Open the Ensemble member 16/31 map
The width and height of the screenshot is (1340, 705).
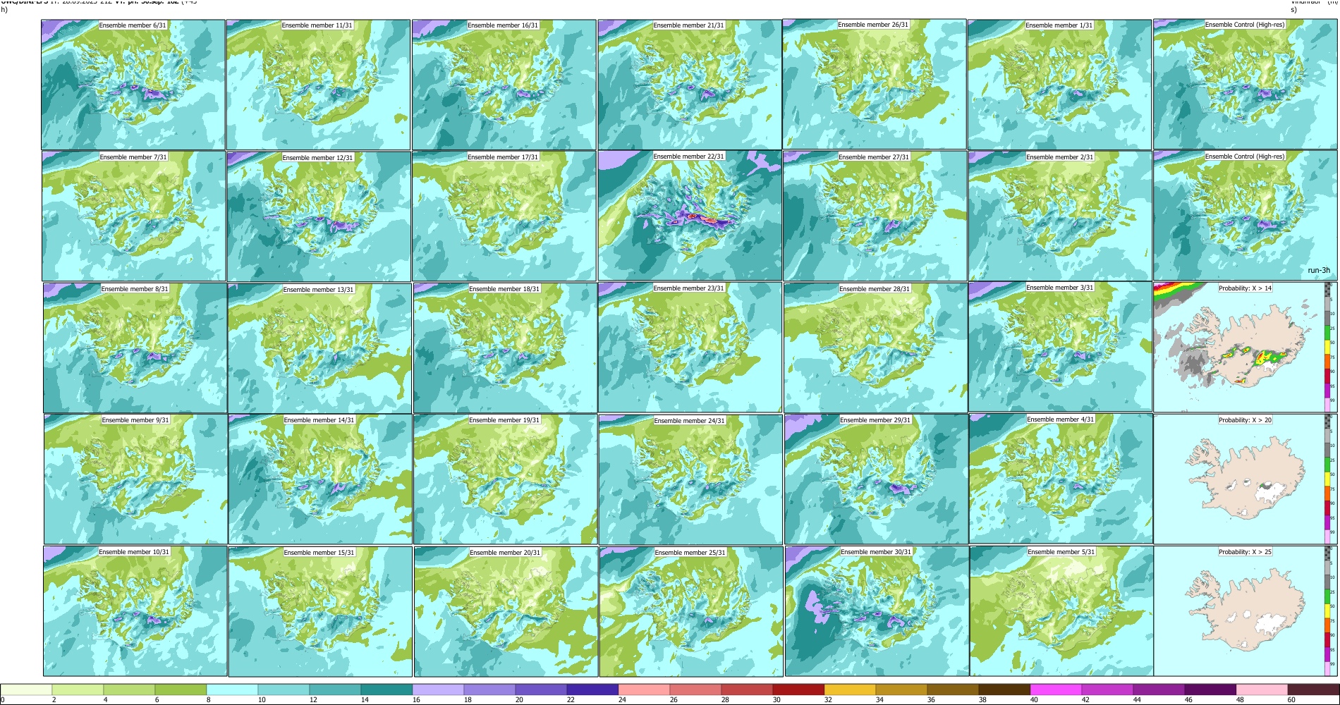tap(504, 85)
